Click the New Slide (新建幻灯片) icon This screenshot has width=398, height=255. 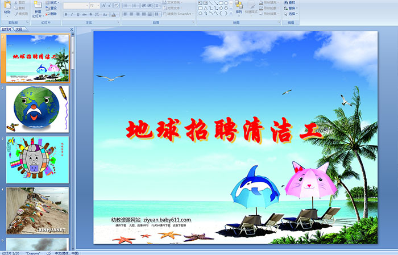[38, 5]
